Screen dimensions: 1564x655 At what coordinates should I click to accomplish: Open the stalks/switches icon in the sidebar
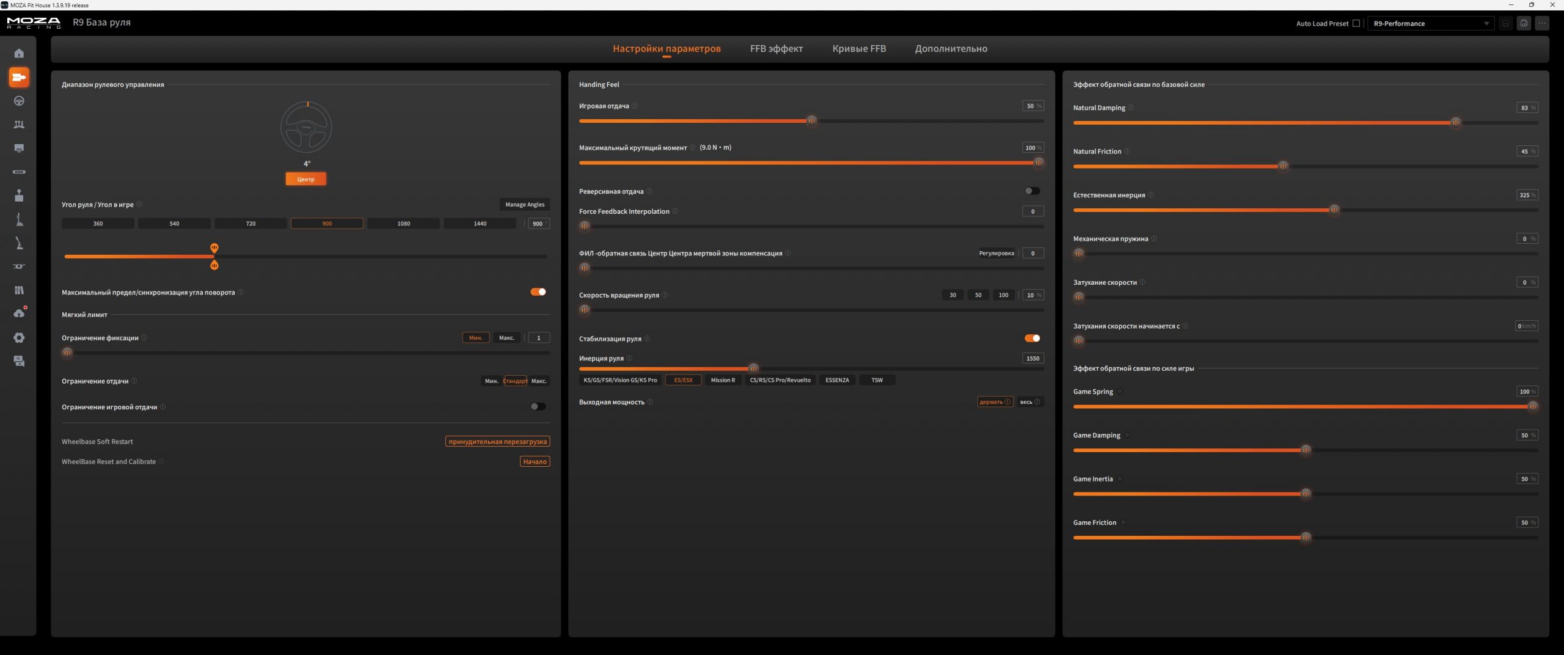coord(19,266)
